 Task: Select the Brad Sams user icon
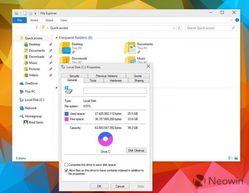pos(26,122)
